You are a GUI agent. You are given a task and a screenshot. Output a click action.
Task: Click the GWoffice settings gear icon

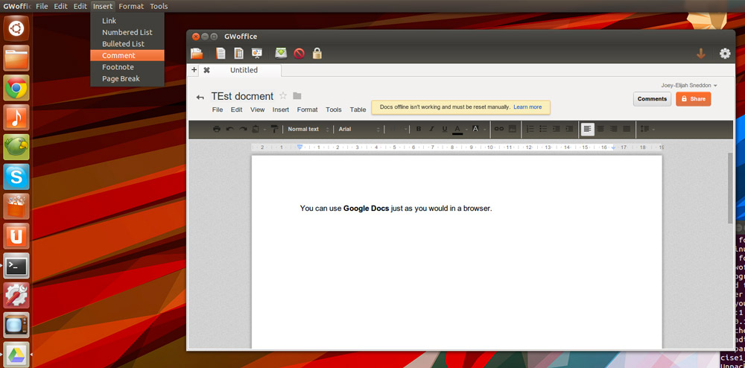click(x=724, y=54)
